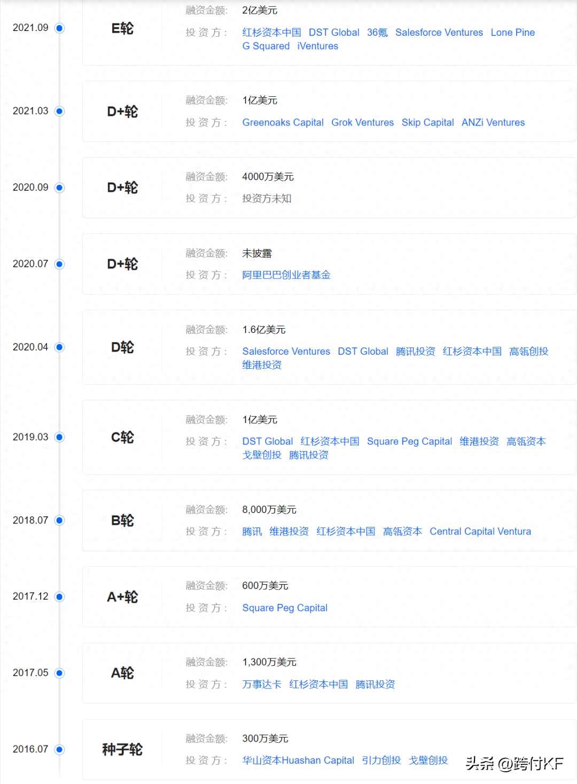
Task: Click the 2017.05 timeline marker dot
Action: [x=60, y=673]
